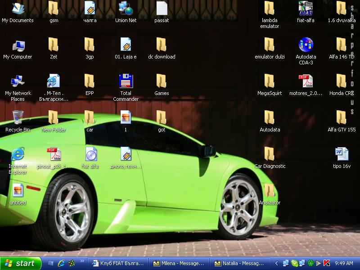Select the tipo 16v Word document
Image resolution: width=360 pixels, height=270 pixels.
click(342, 154)
